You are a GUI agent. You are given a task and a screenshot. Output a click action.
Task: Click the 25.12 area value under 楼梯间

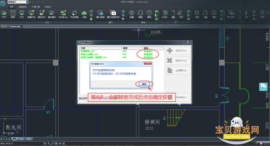coord(149,128)
